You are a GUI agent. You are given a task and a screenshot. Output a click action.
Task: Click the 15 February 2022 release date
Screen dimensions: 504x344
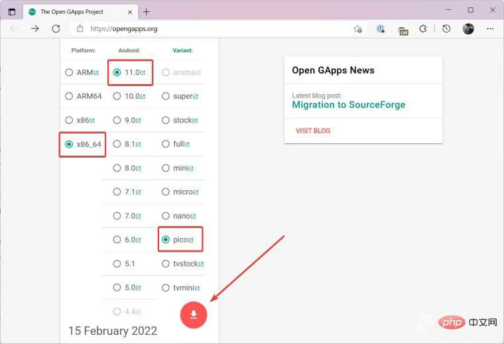pyautogui.click(x=113, y=331)
